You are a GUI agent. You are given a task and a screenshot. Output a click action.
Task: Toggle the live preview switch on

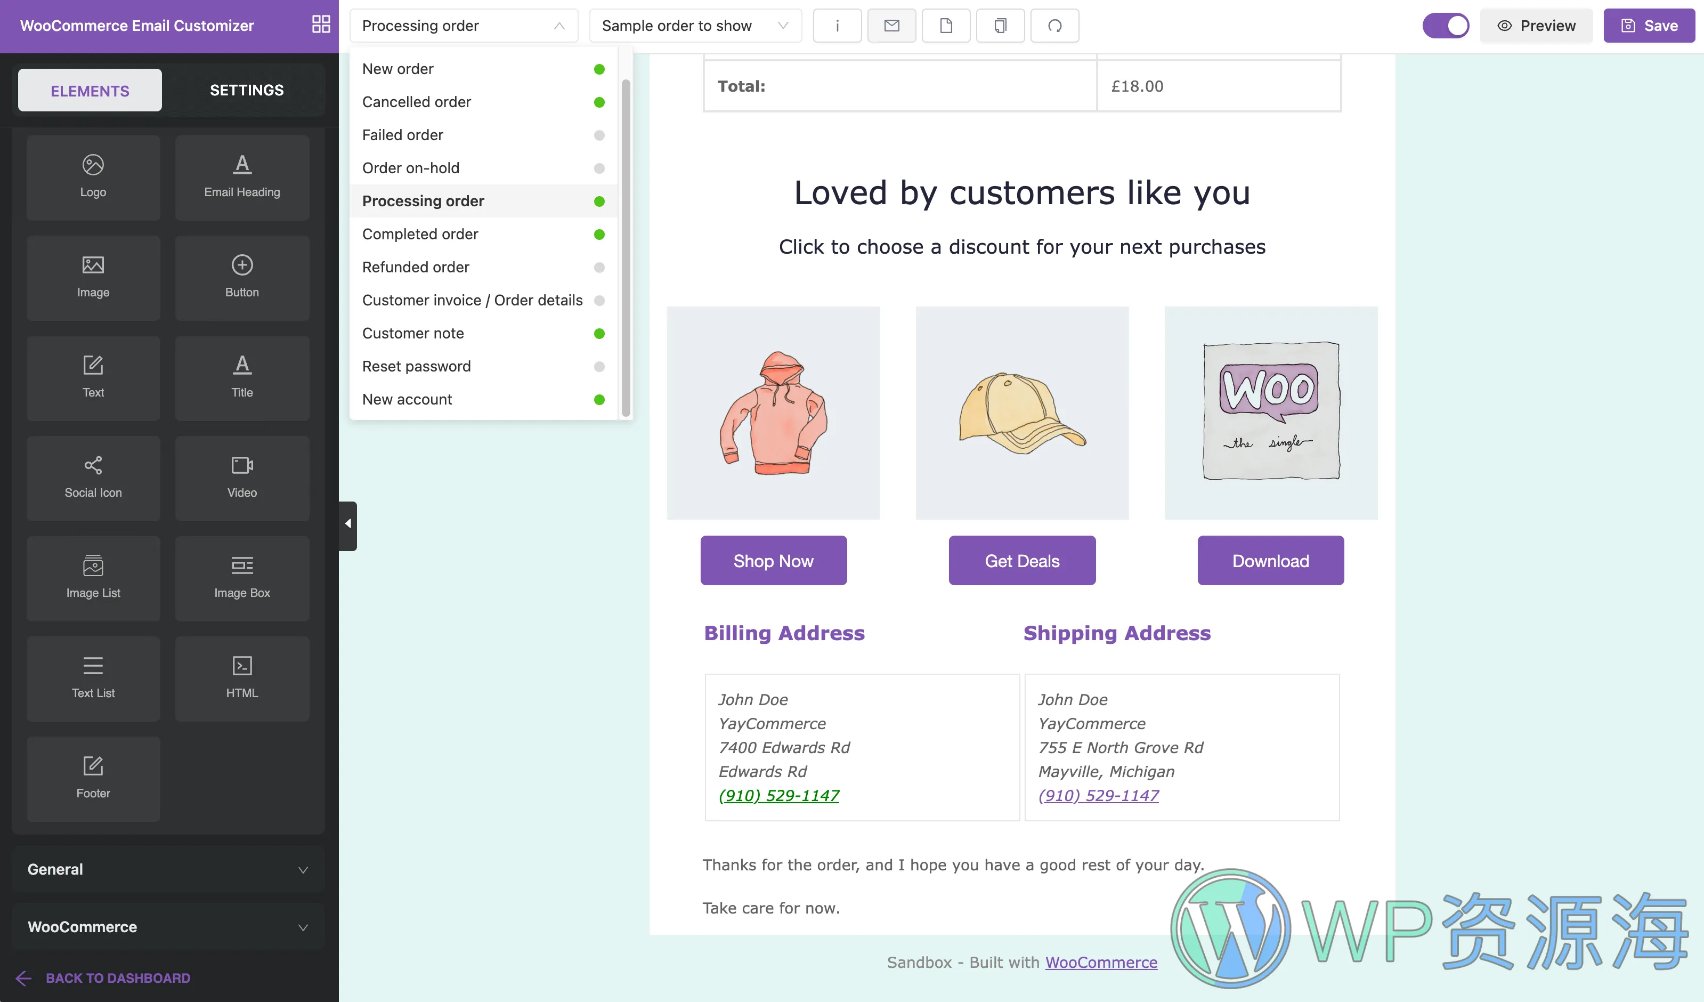pyautogui.click(x=1447, y=25)
